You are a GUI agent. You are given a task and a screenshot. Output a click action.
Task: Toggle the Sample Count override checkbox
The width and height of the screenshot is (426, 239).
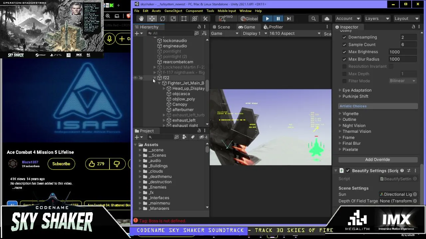pos(344,44)
